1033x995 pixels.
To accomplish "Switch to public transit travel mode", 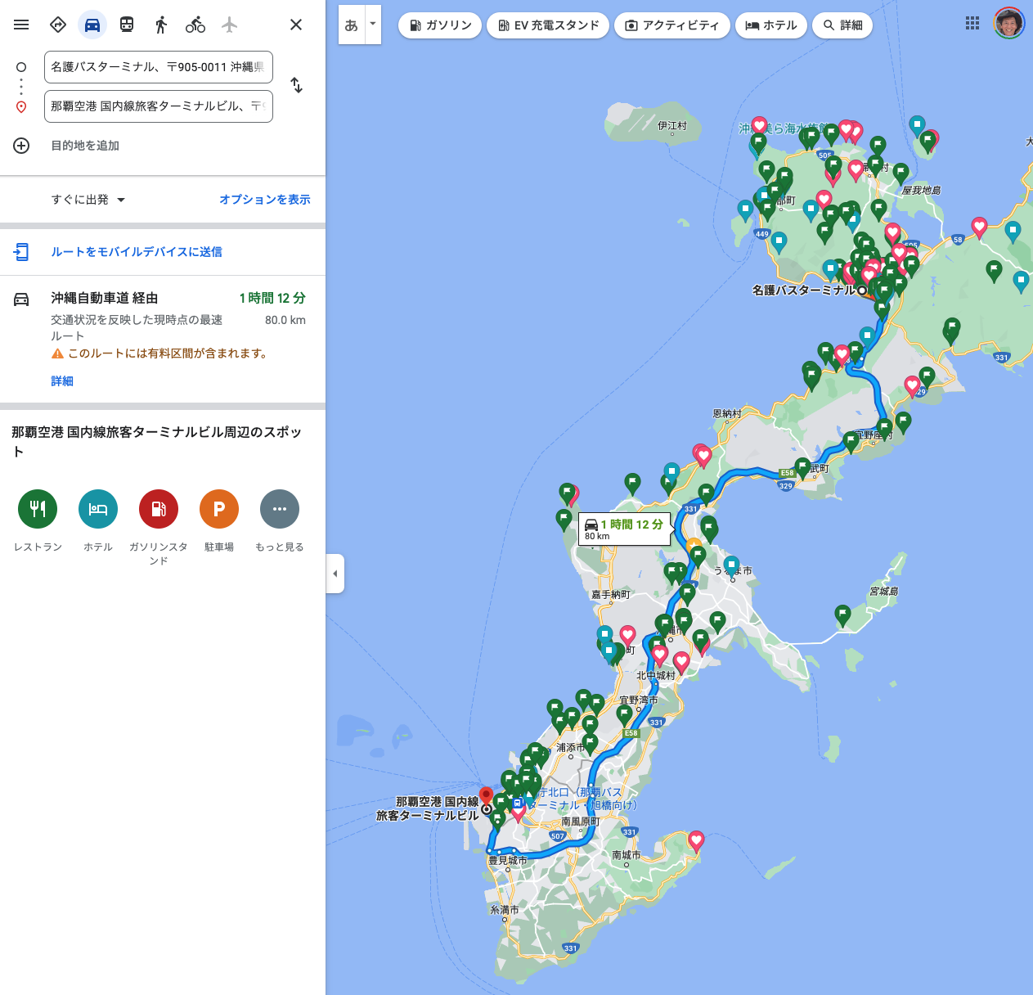I will [x=127, y=25].
